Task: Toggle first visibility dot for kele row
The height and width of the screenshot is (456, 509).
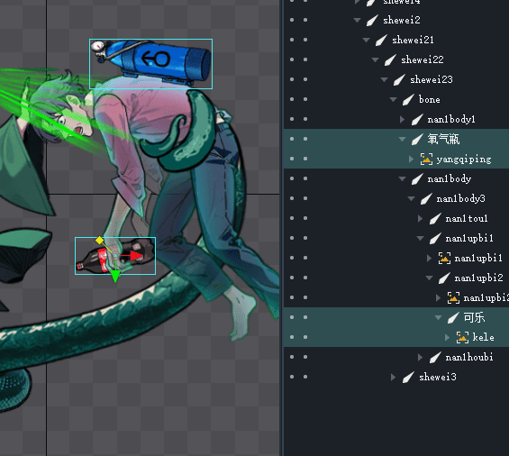Action: click(x=292, y=337)
